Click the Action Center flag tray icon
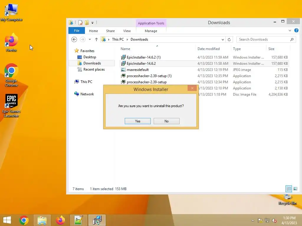The height and width of the screenshot is (226, 302). point(260,220)
